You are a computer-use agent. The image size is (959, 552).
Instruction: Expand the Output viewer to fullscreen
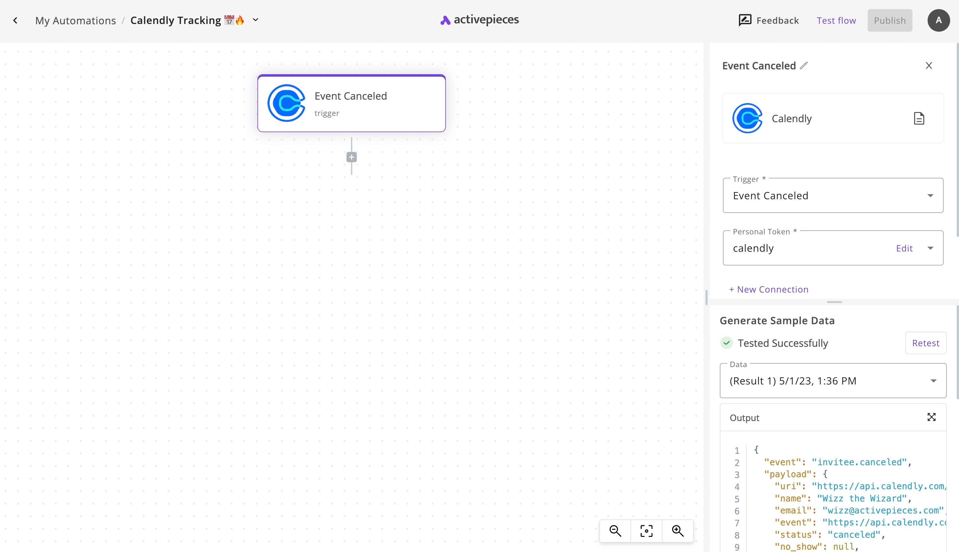[x=931, y=417]
